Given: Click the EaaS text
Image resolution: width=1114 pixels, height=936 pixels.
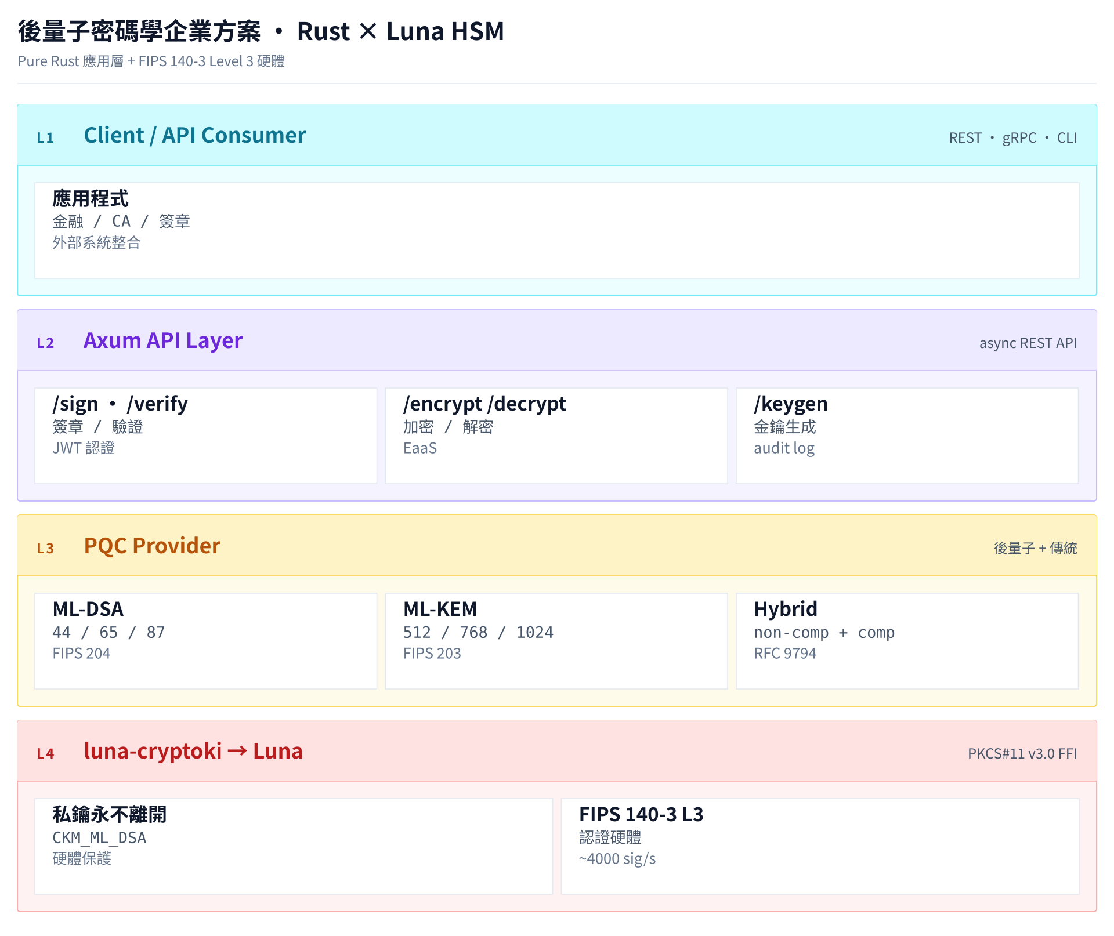Looking at the screenshot, I should (x=420, y=448).
